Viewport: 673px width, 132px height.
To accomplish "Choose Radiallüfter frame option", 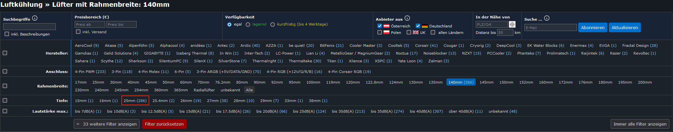I will click(204, 90).
